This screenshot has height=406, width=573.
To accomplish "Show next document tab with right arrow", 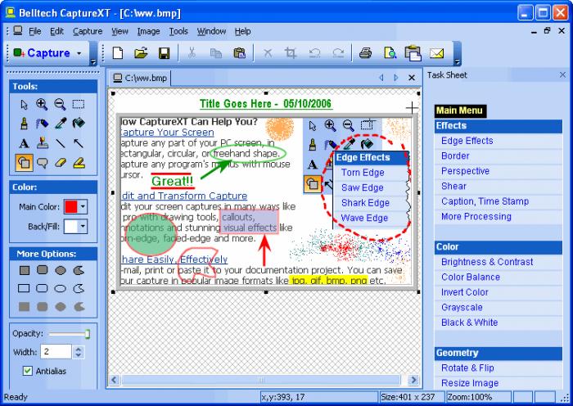I will (x=396, y=78).
